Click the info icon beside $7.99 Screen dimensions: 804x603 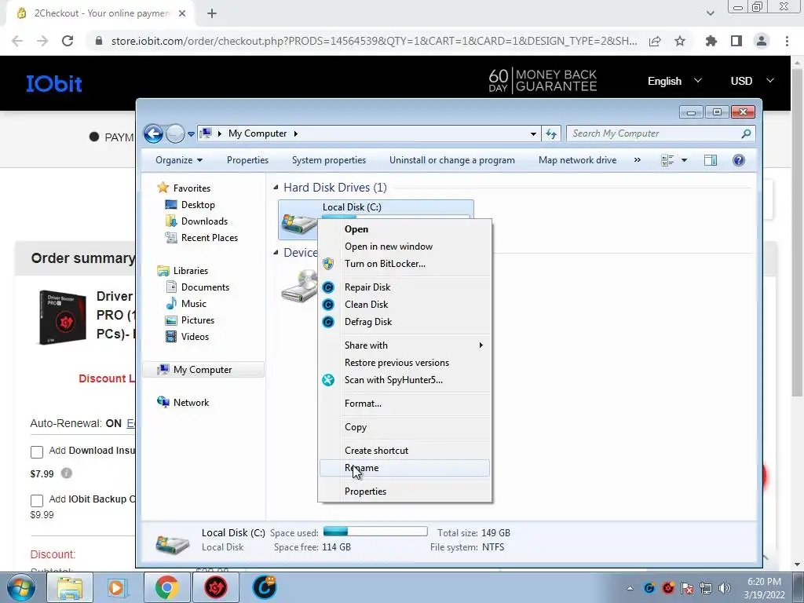pyautogui.click(x=67, y=473)
